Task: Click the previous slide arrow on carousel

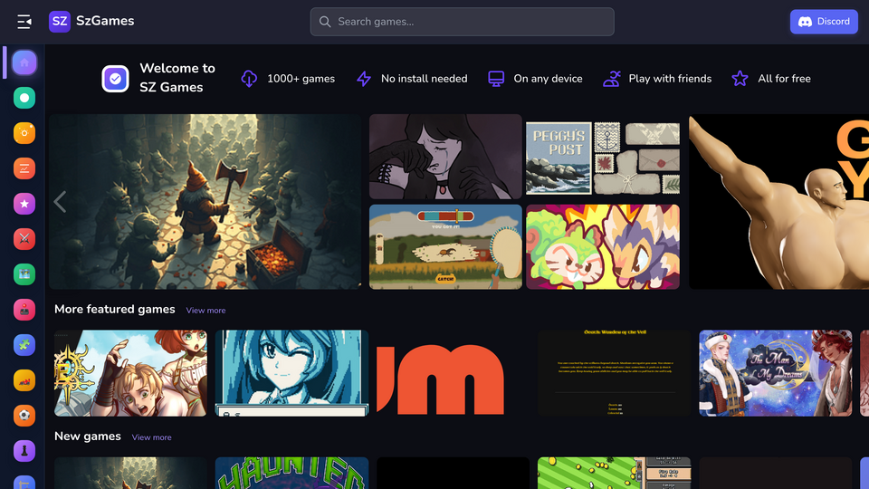Action: [x=60, y=202]
